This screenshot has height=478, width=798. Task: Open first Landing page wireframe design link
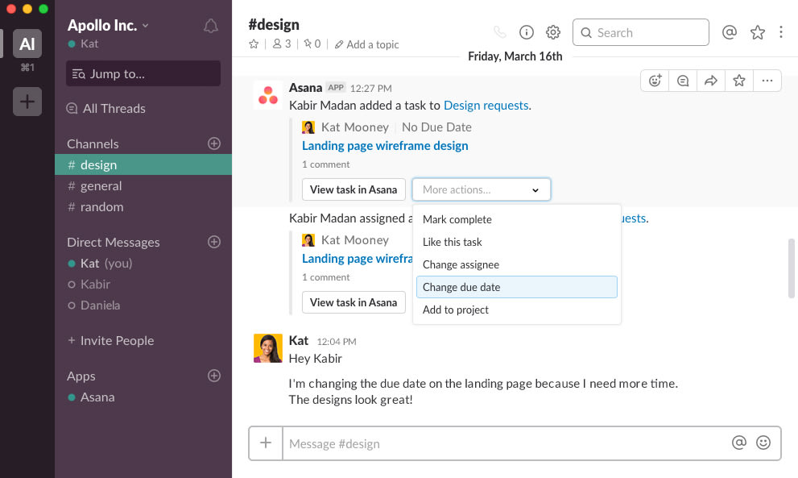[x=385, y=146]
